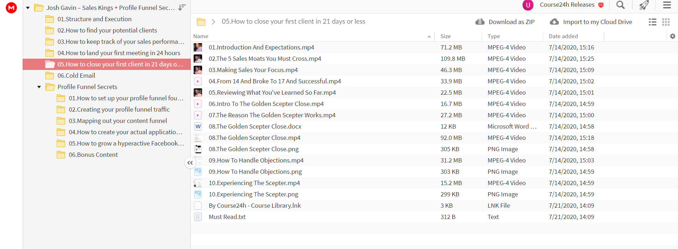This screenshot has height=249, width=678.
Task: Open column settings gear icon
Action: [x=673, y=36]
